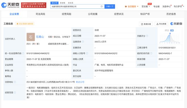Click the 任职1家企业，分布如下 text
Viewport: 187px width, 108px height.
(59, 37)
